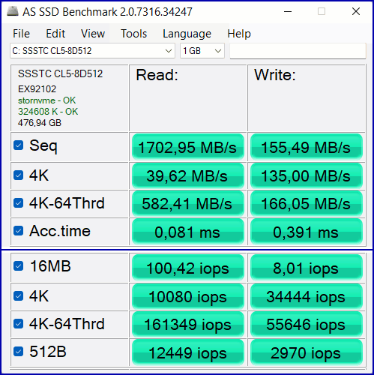Open the File menu
Image resolution: width=374 pixels, height=375 pixels.
[x=21, y=34]
